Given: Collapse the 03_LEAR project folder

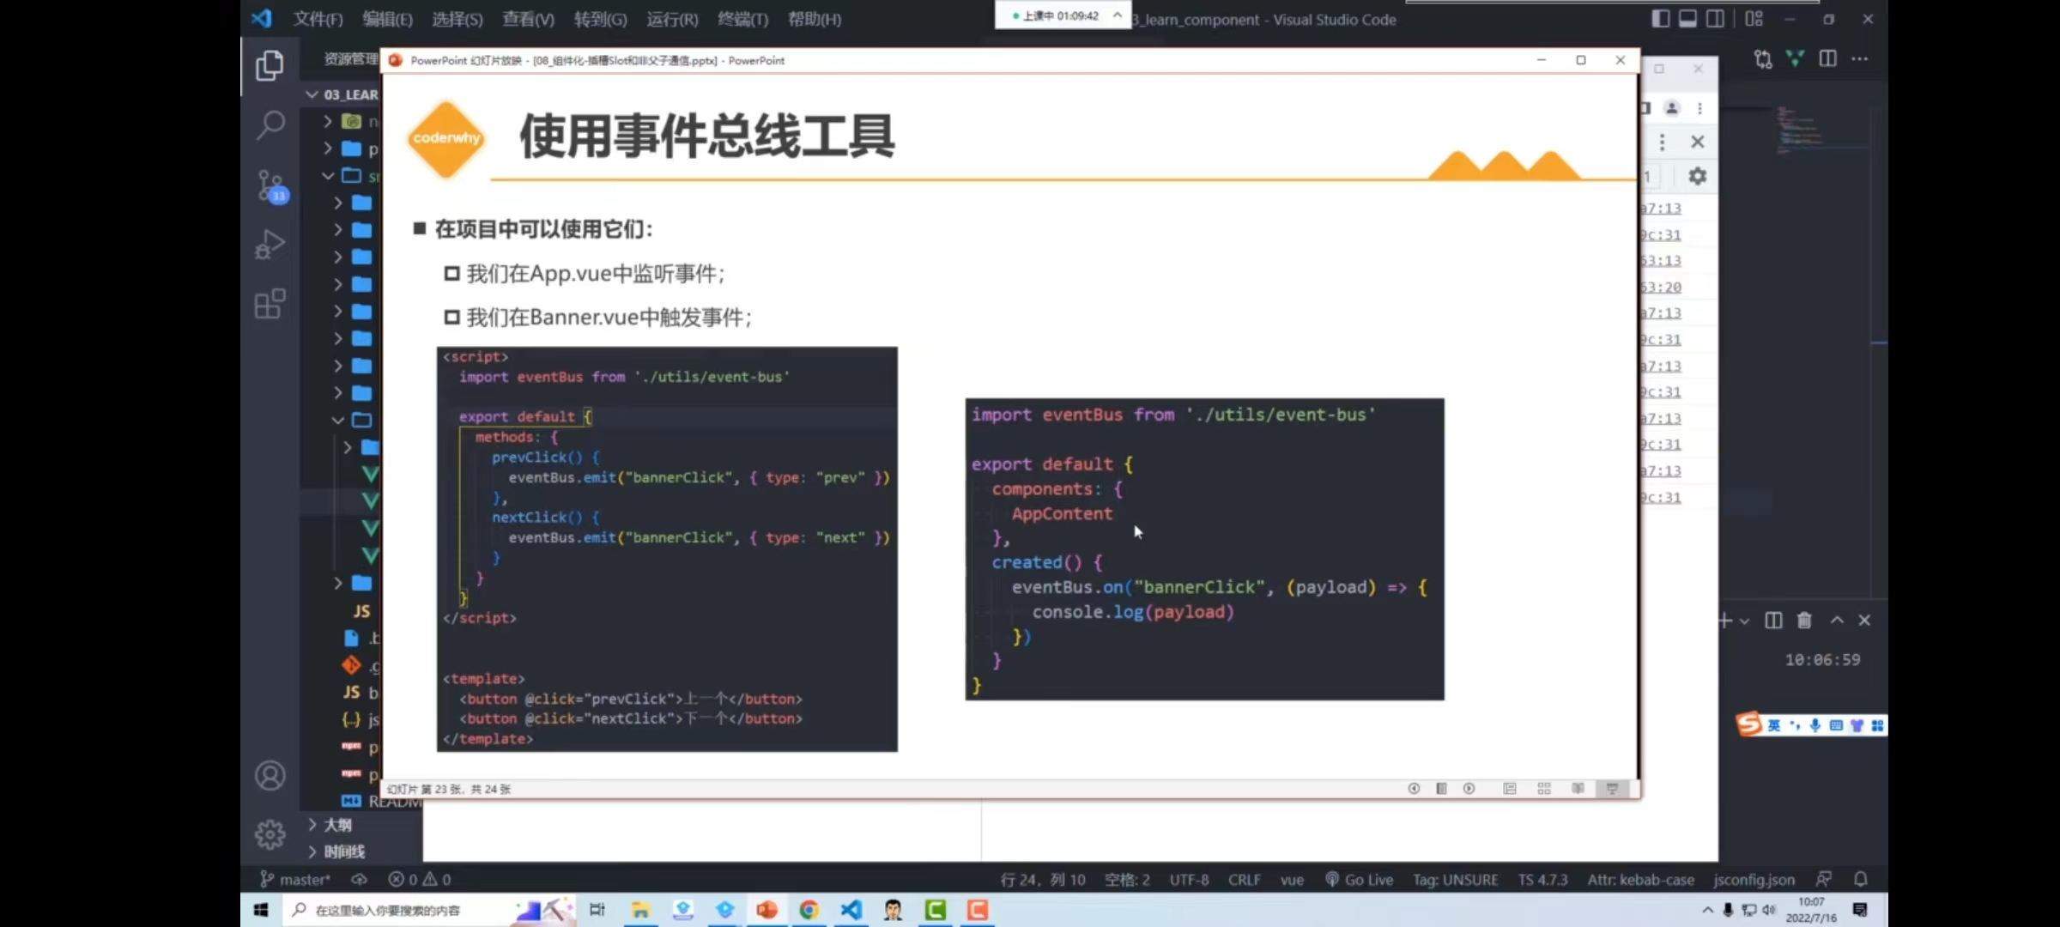Looking at the screenshot, I should coord(342,94).
